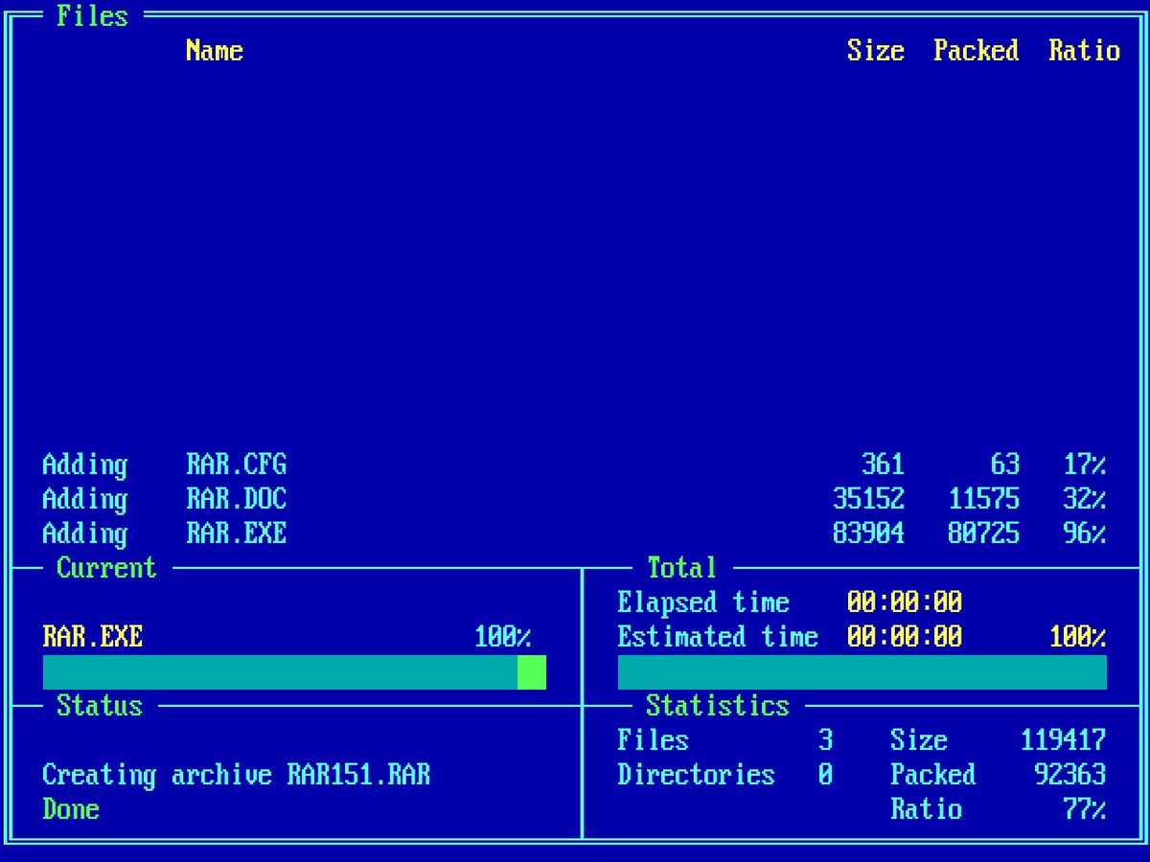Click the Directories label in Statistics
The image size is (1150, 862).
[697, 775]
